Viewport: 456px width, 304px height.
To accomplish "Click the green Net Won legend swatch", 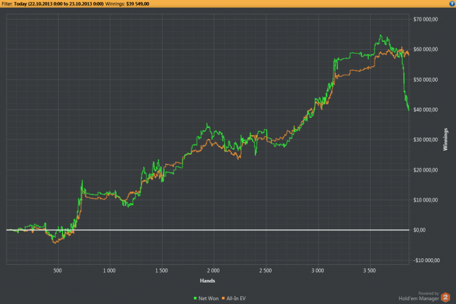I will pyautogui.click(x=195, y=298).
